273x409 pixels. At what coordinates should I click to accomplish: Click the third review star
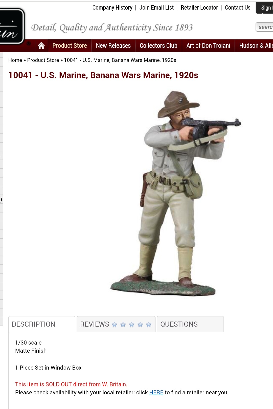132,324
